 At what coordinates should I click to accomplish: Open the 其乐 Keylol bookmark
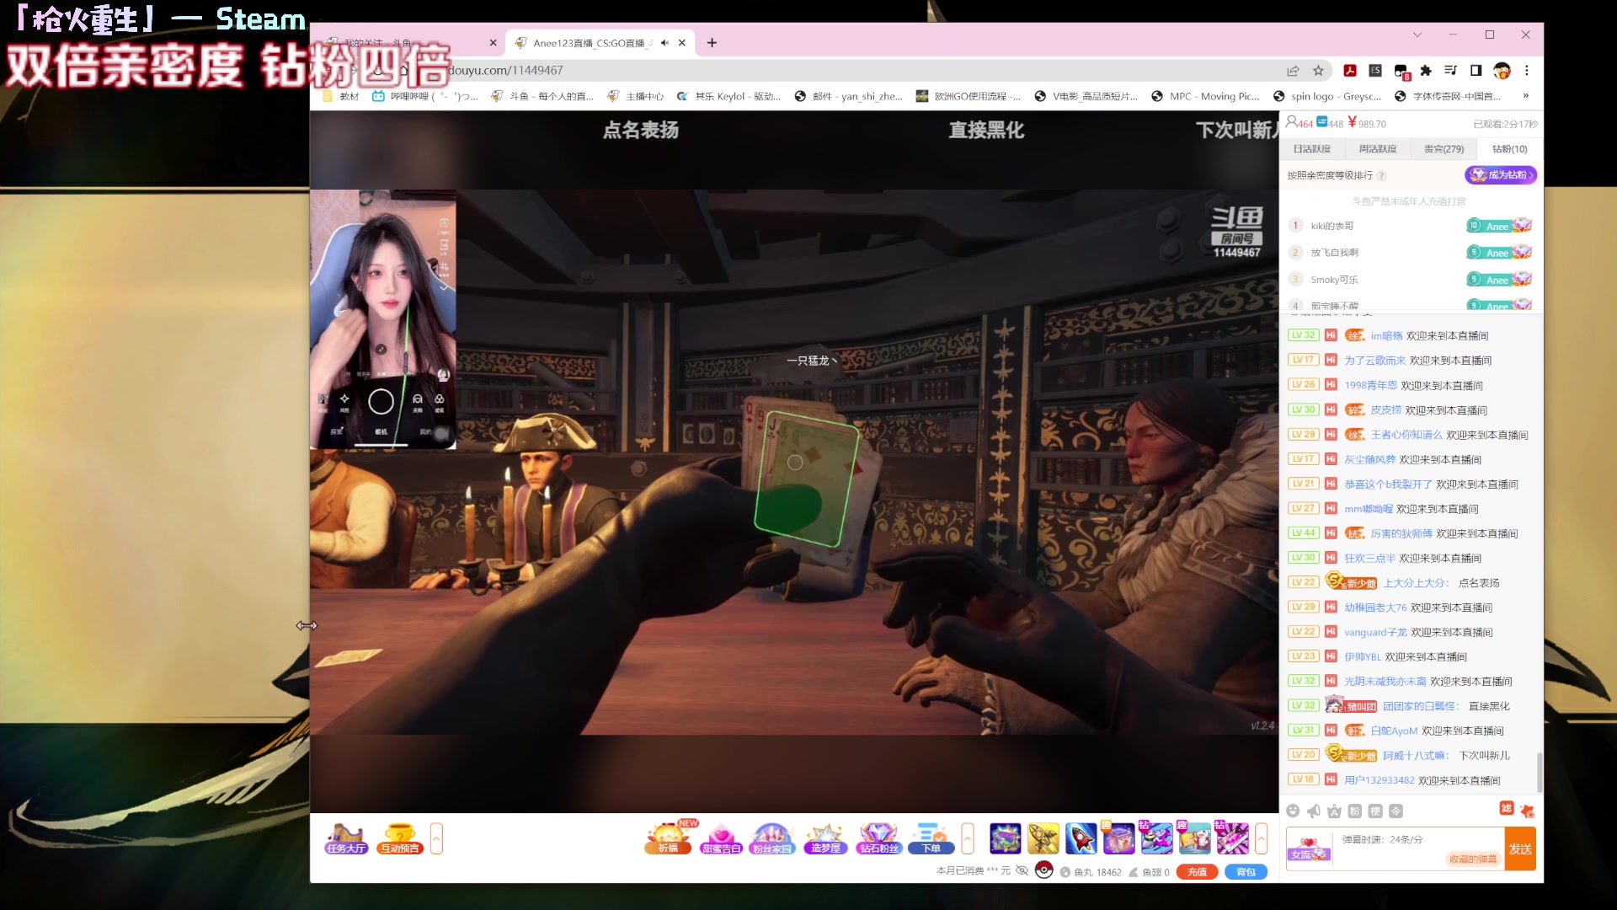(728, 96)
